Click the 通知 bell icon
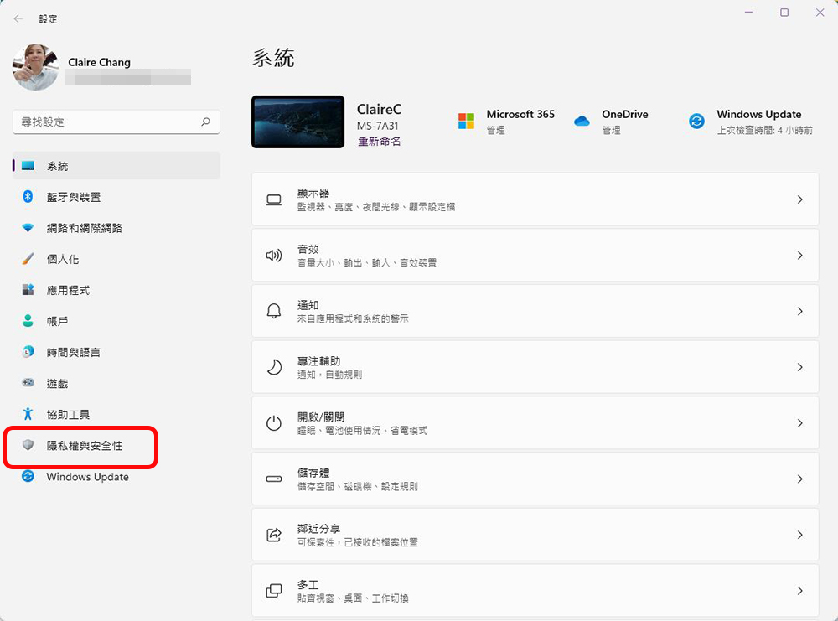The width and height of the screenshot is (838, 621). click(x=274, y=311)
